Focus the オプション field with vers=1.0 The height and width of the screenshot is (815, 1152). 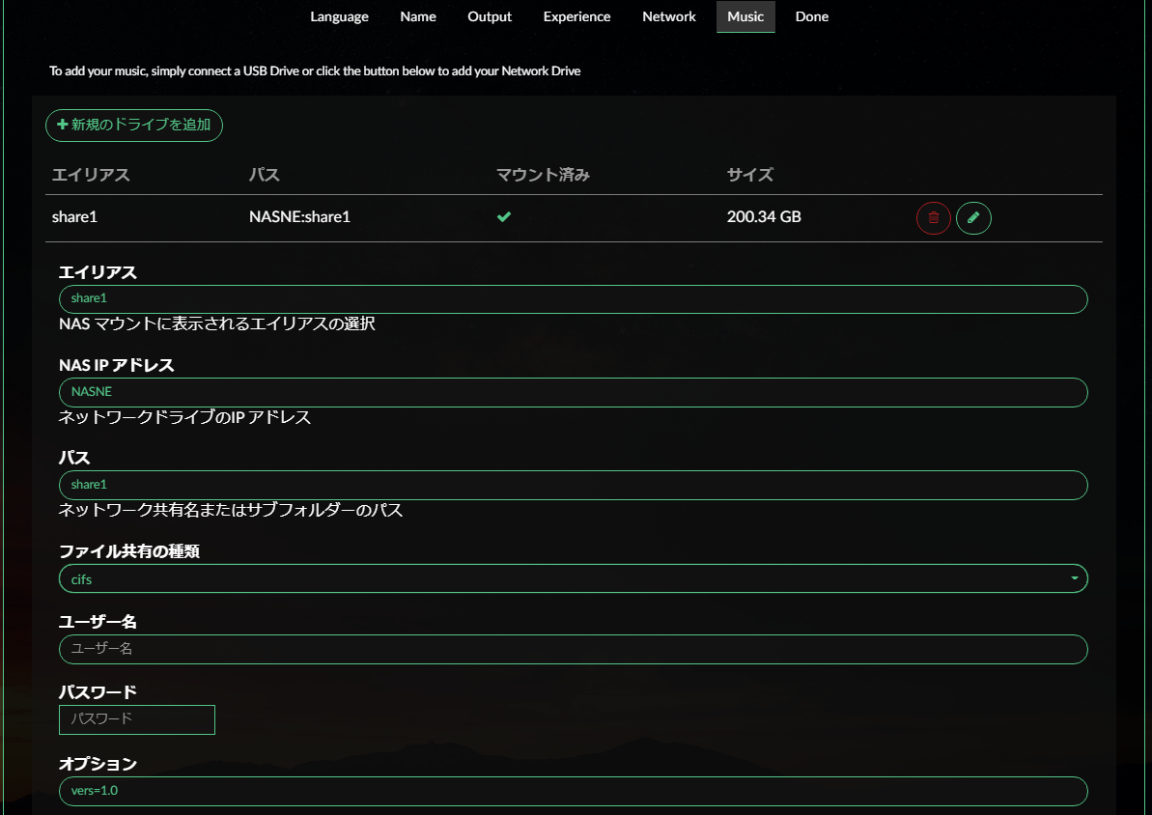click(573, 791)
